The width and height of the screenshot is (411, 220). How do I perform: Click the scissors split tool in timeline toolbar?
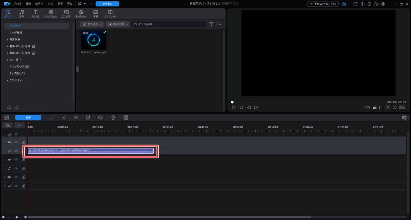click(x=63, y=118)
